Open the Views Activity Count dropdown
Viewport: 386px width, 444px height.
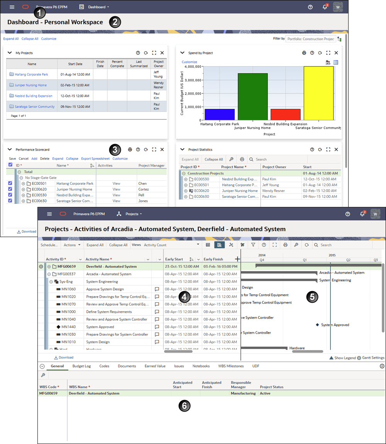coord(171,245)
